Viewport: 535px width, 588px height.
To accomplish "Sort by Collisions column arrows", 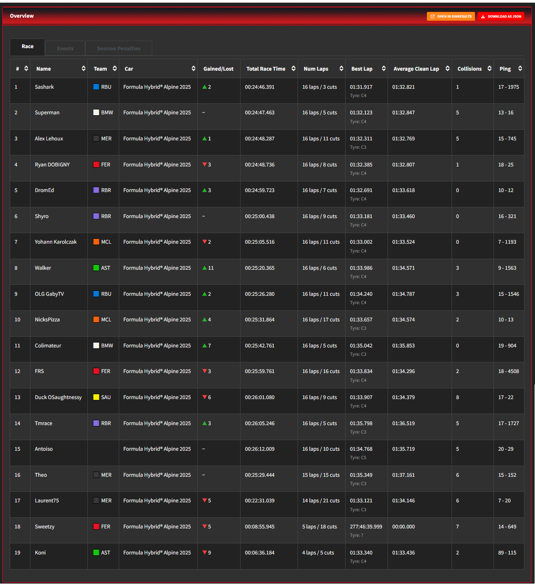I will [x=489, y=68].
